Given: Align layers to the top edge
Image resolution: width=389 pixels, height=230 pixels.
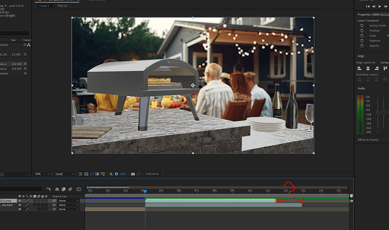Looking at the screenshot, I should point(385,69).
